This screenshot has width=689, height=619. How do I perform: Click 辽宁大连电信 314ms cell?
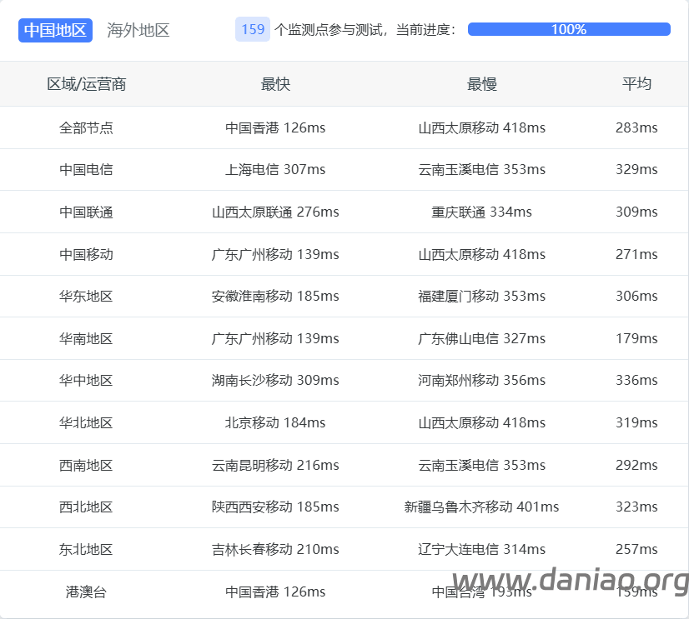(481, 549)
